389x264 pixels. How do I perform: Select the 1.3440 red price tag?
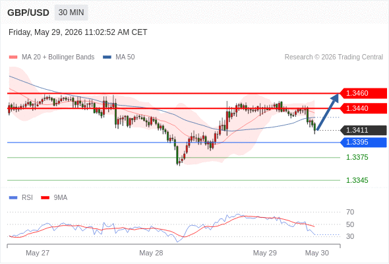click(x=363, y=108)
